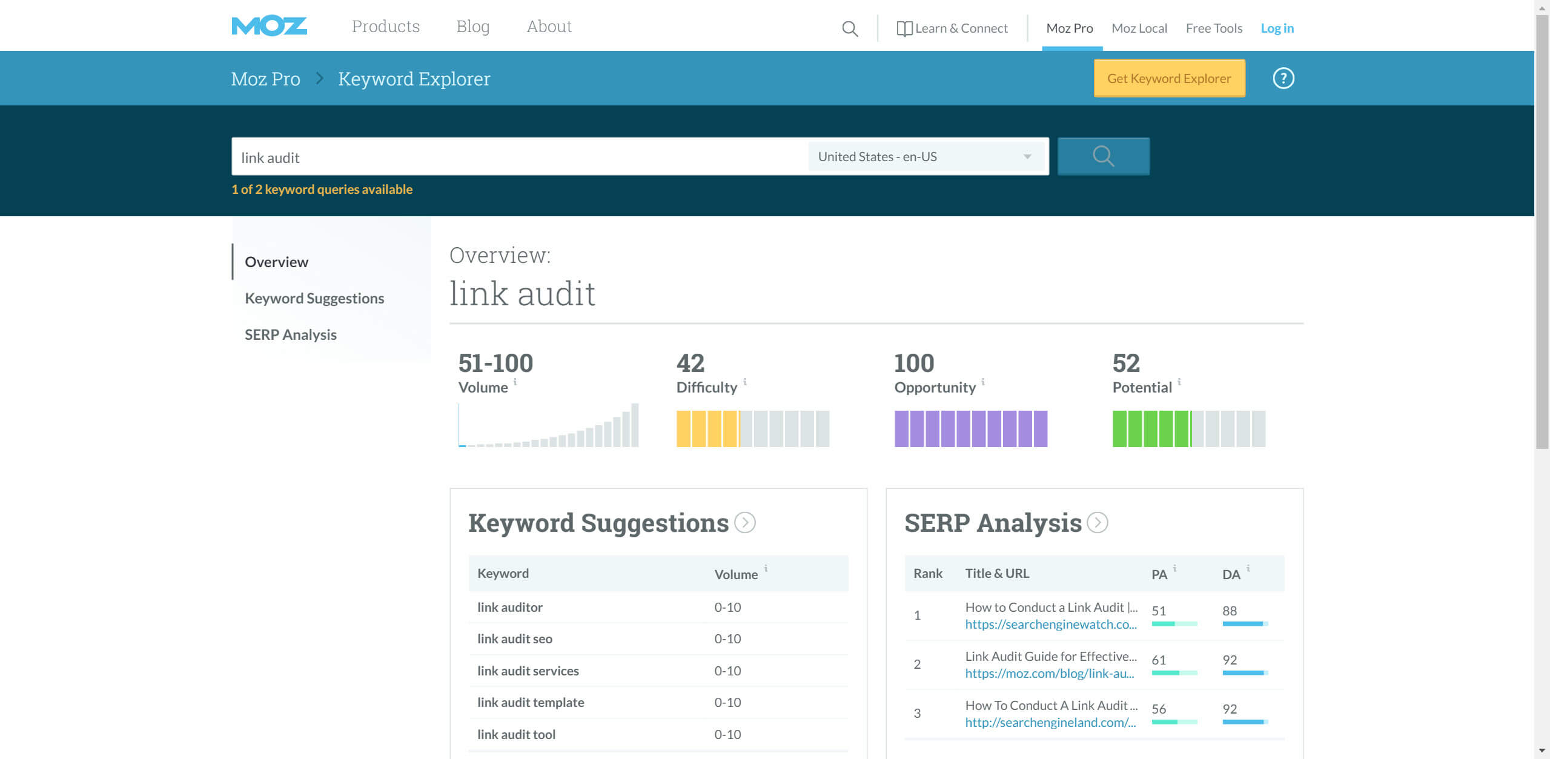1550x759 pixels.
Task: Open the searchenginewatch.com result link
Action: [x=1051, y=624]
